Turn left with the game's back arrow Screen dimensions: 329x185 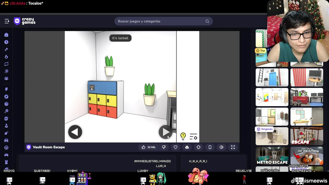[75, 132]
